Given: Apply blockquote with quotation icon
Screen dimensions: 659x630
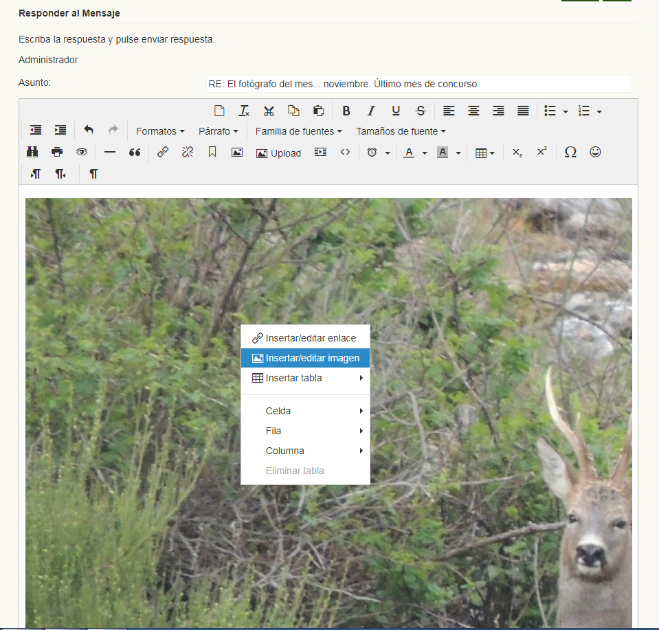Looking at the screenshot, I should point(135,152).
